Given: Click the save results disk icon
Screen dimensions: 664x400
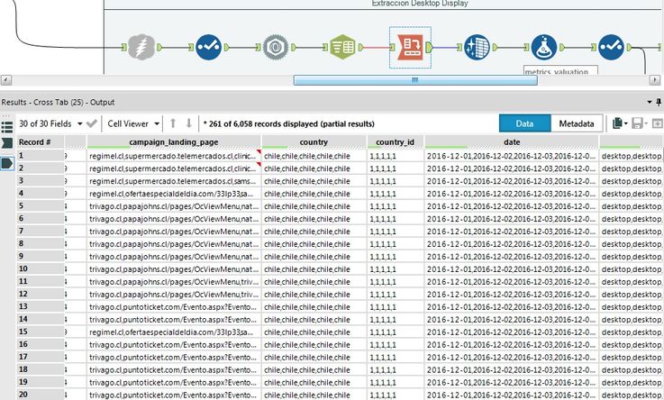Looking at the screenshot, I should [x=637, y=123].
